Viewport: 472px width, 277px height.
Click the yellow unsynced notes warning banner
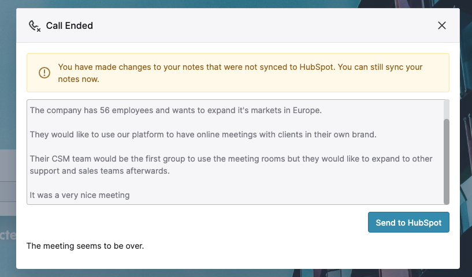point(238,73)
